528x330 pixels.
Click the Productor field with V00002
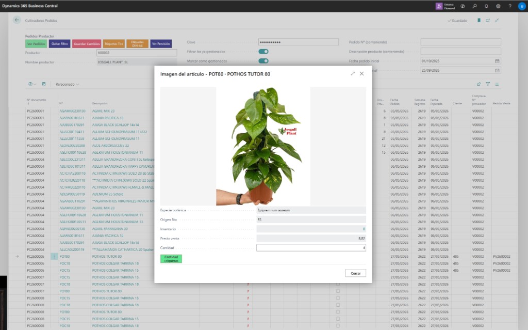[x=137, y=53]
